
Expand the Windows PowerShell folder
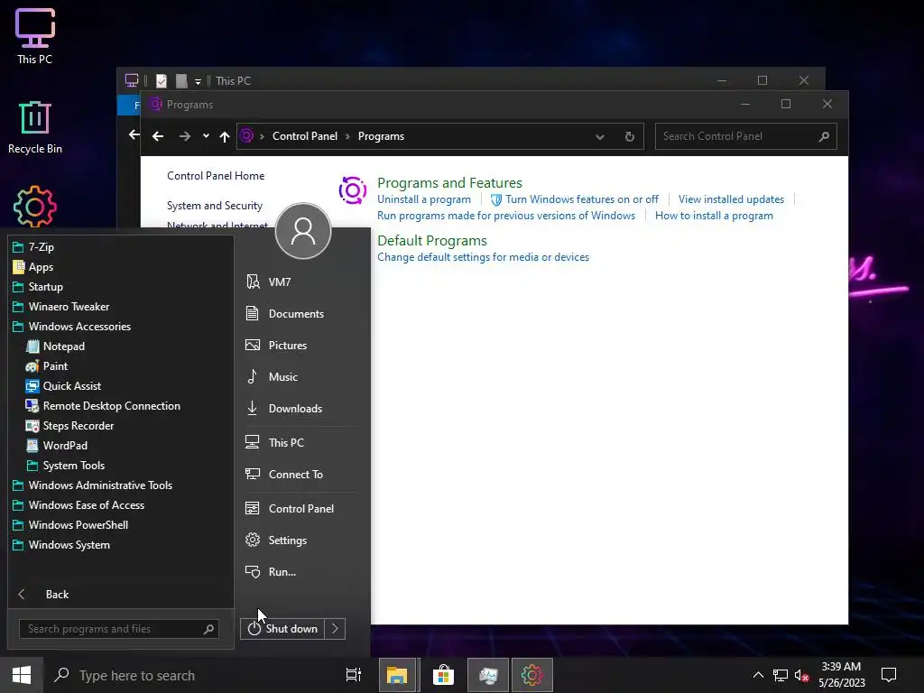pyautogui.click(x=70, y=525)
